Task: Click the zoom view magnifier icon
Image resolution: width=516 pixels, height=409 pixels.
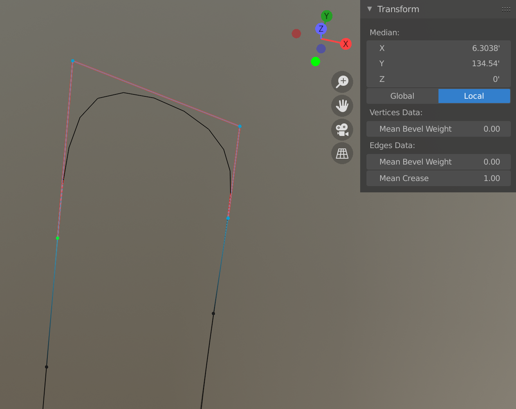Action: pos(342,82)
